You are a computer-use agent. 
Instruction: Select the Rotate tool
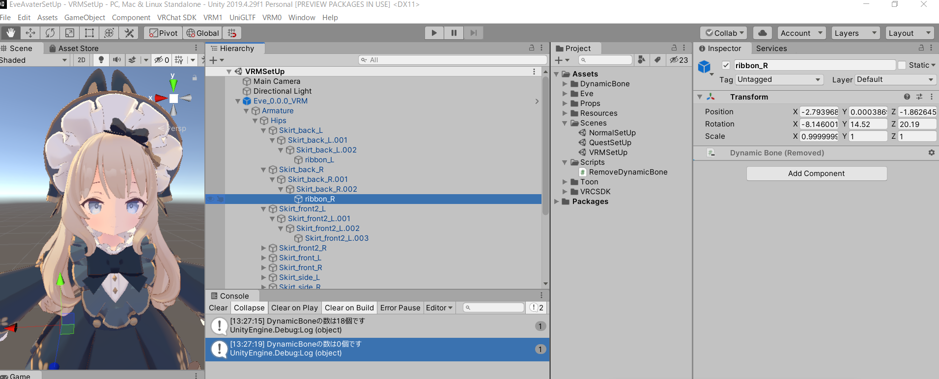pos(50,33)
